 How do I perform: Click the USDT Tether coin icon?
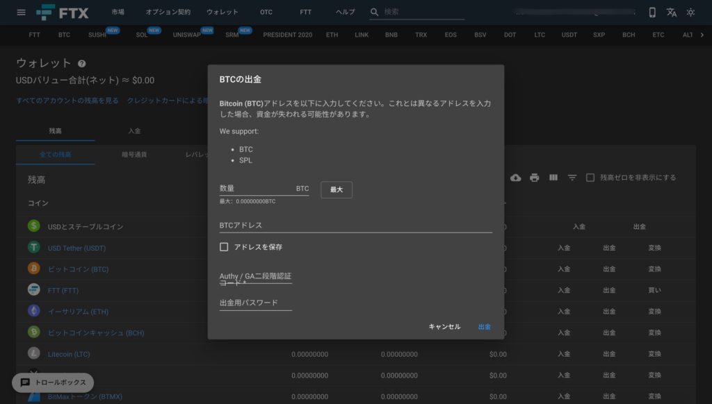tap(33, 247)
